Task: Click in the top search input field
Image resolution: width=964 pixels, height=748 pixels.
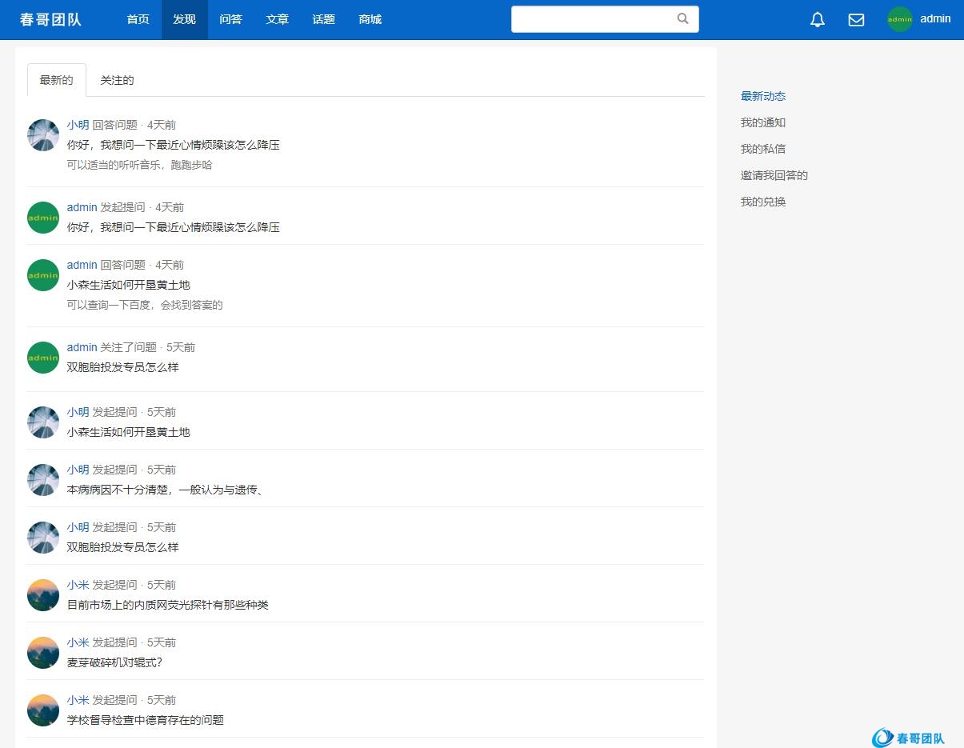Action: pos(592,19)
